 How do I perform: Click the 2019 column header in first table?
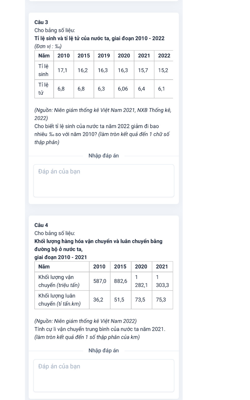[x=104, y=56]
